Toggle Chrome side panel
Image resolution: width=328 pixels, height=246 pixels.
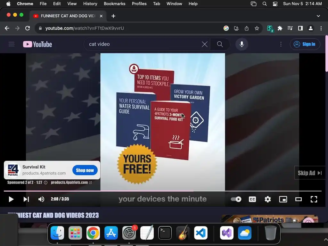[300, 28]
